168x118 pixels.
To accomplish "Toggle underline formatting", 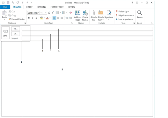I will click(x=36, y=18).
